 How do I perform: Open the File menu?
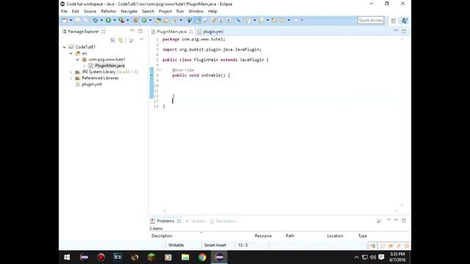pyautogui.click(x=64, y=12)
